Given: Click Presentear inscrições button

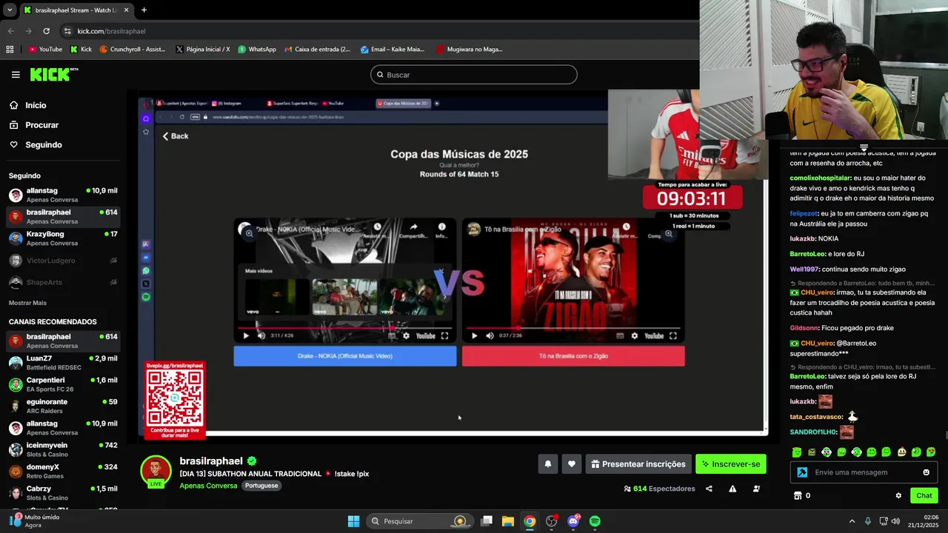Looking at the screenshot, I should click(638, 464).
